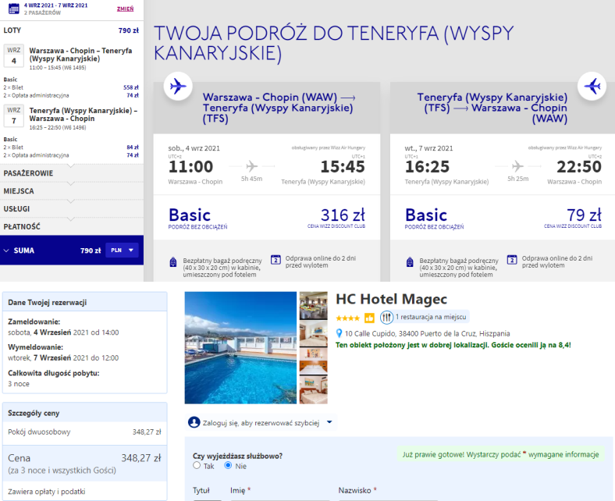Viewport: 615px width, 501px height.
Task: Click the 1 restauracja na miejscu badge
Action: click(424, 317)
